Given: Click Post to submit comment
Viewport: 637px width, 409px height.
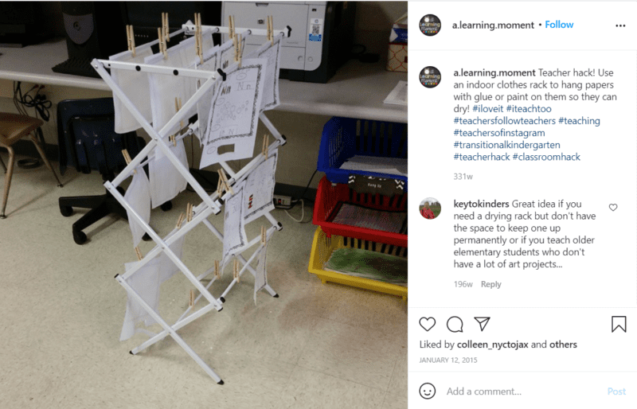Looking at the screenshot, I should pyautogui.click(x=616, y=391).
